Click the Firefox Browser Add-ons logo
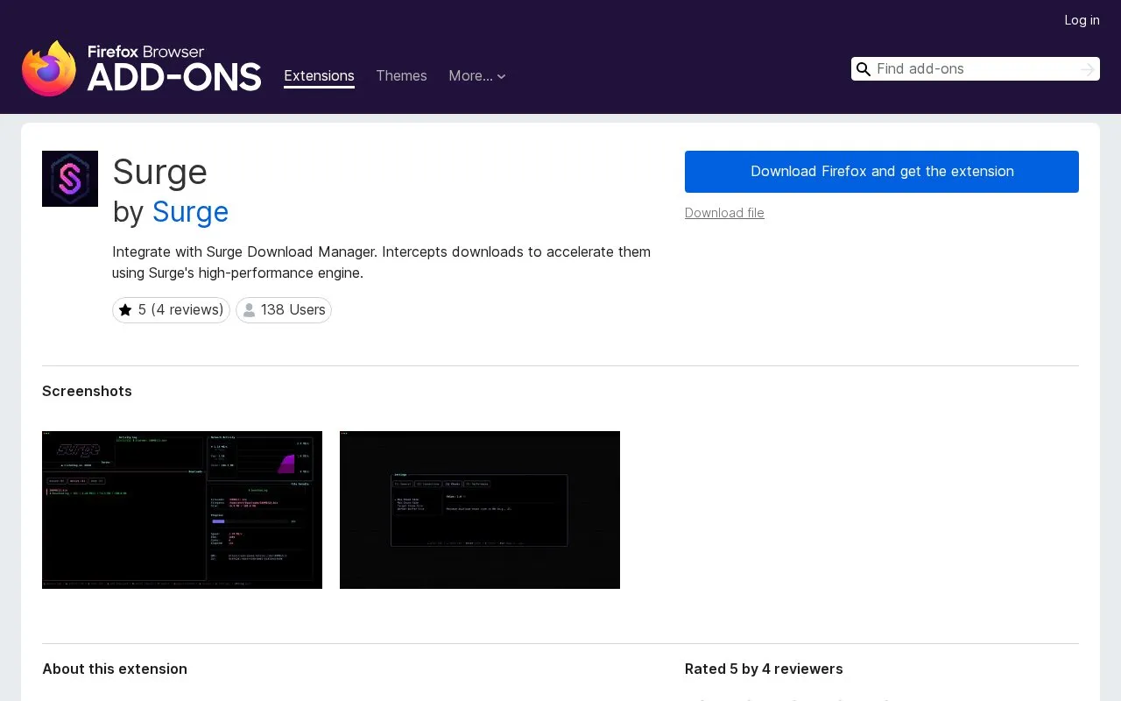 [x=142, y=67]
